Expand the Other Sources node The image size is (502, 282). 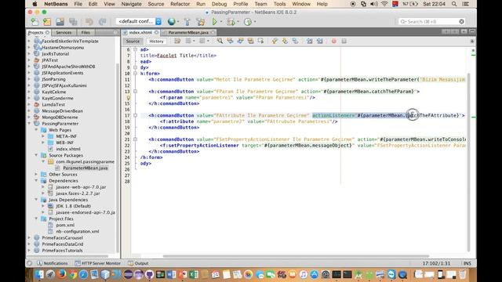click(36, 174)
